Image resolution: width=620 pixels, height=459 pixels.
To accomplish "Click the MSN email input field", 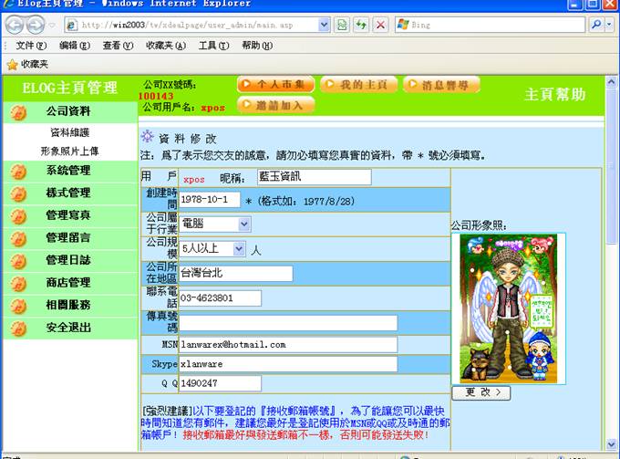I will 288,345.
